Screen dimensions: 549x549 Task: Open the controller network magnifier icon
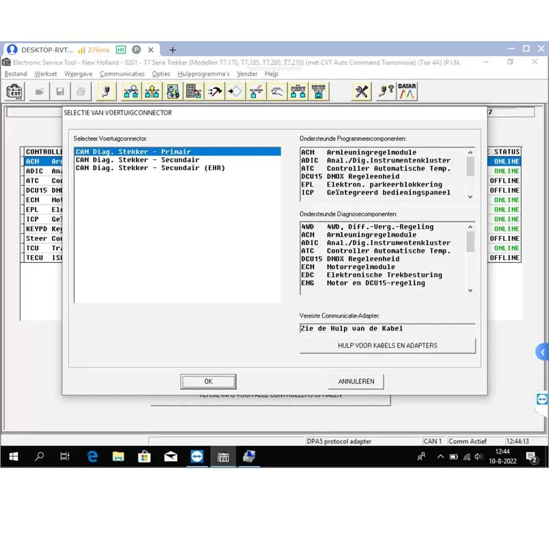click(x=131, y=92)
